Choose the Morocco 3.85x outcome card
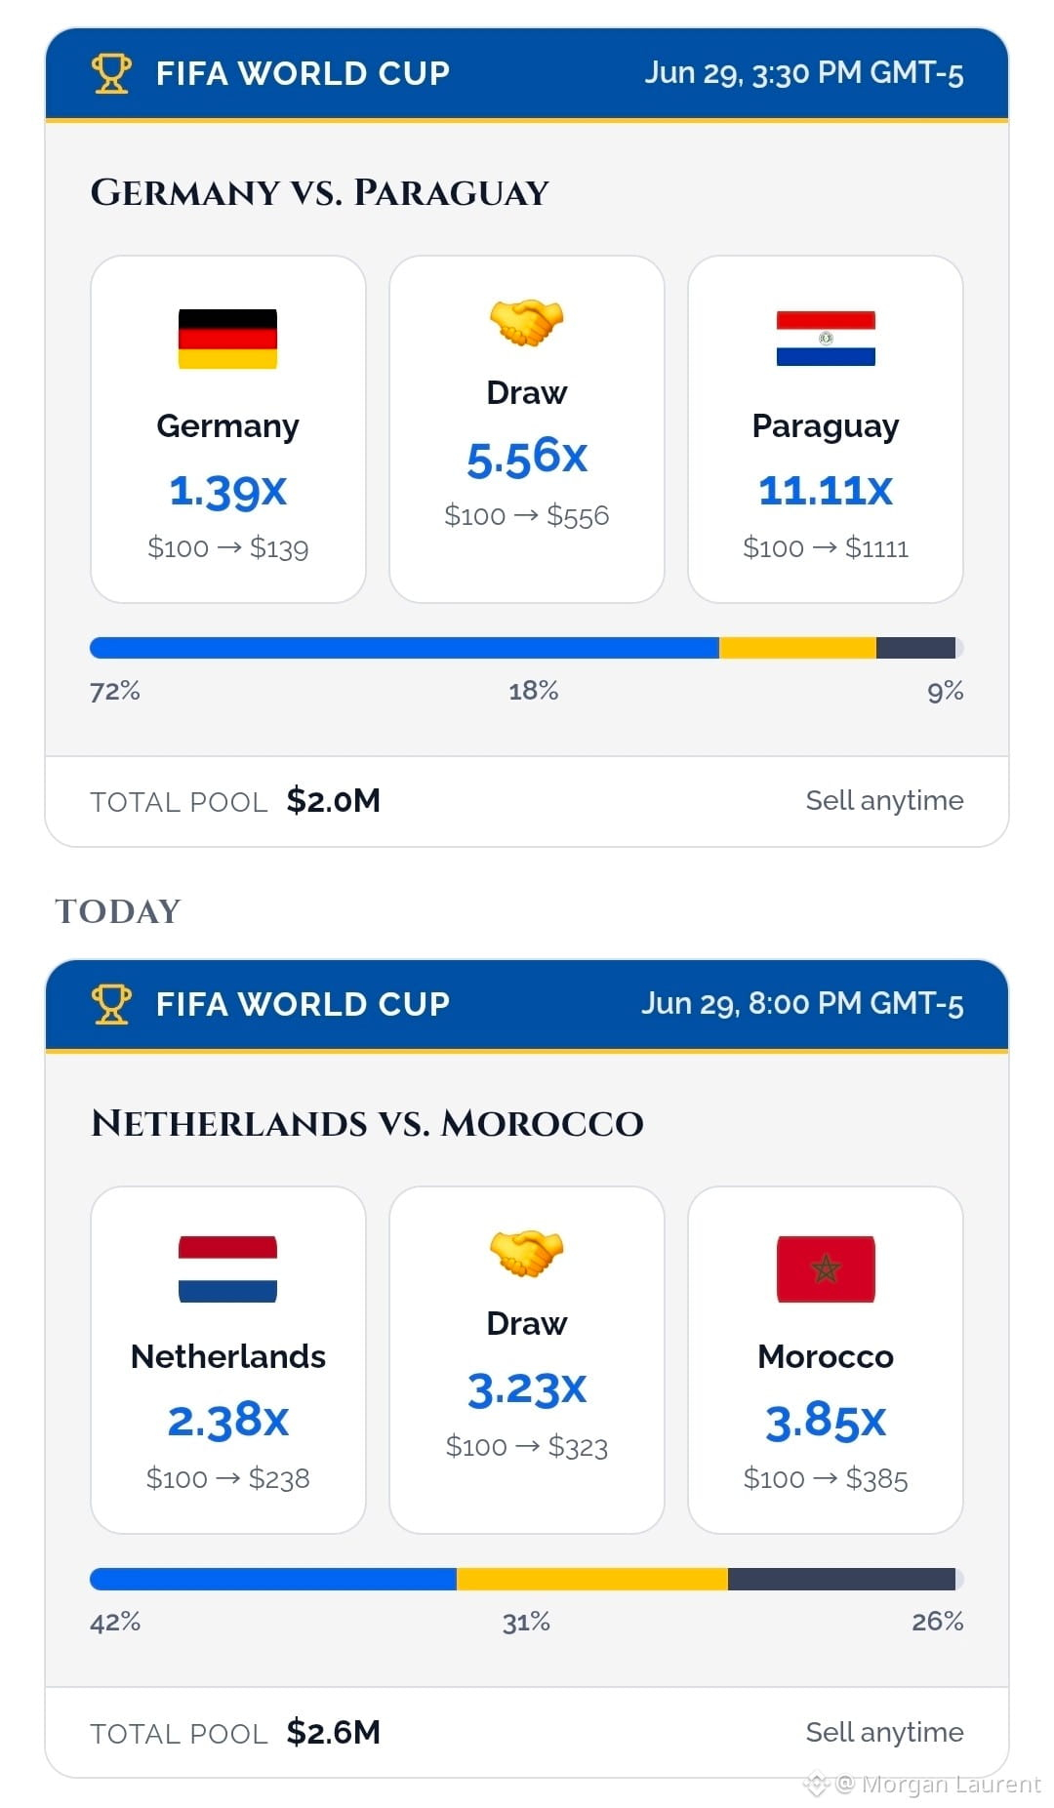 point(826,1360)
